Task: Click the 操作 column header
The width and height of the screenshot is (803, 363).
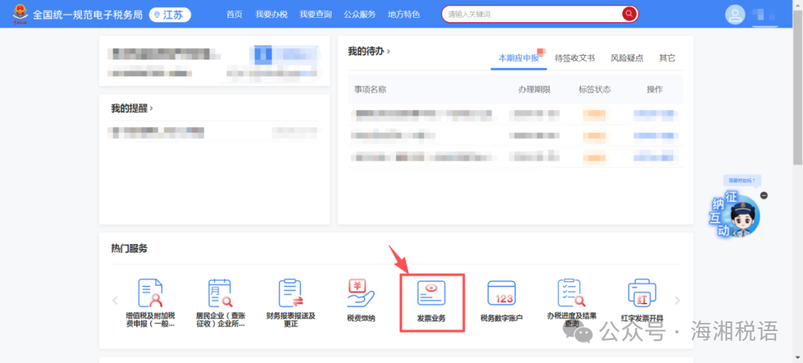Action: (654, 90)
